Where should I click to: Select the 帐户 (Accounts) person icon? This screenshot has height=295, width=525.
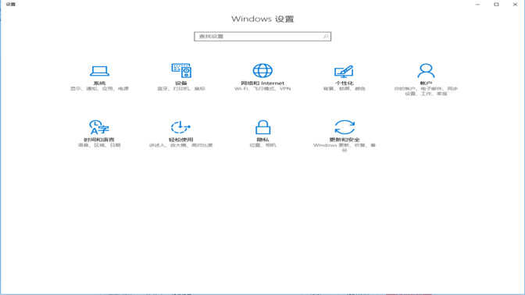(426, 70)
